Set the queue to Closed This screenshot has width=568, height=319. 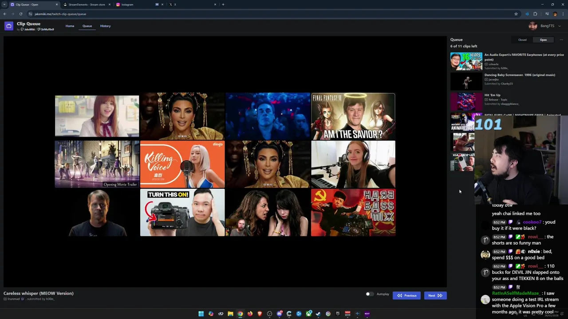(522, 40)
